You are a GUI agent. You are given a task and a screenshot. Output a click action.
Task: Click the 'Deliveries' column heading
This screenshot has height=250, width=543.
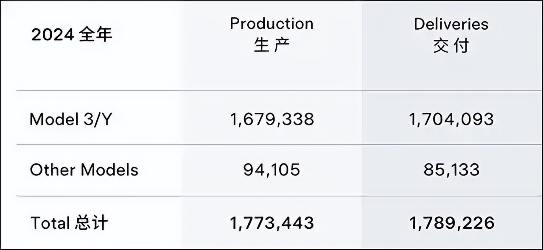pos(451,24)
